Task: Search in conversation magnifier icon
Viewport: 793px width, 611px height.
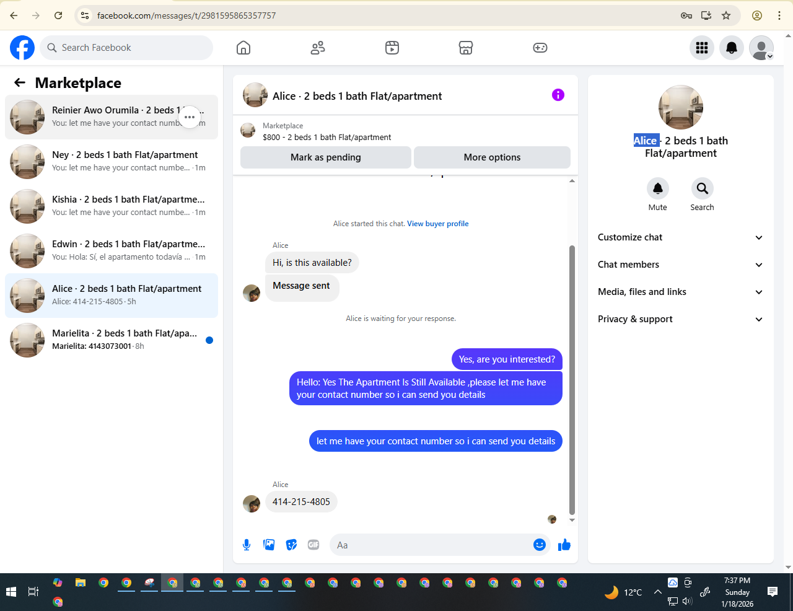Action: tap(702, 188)
